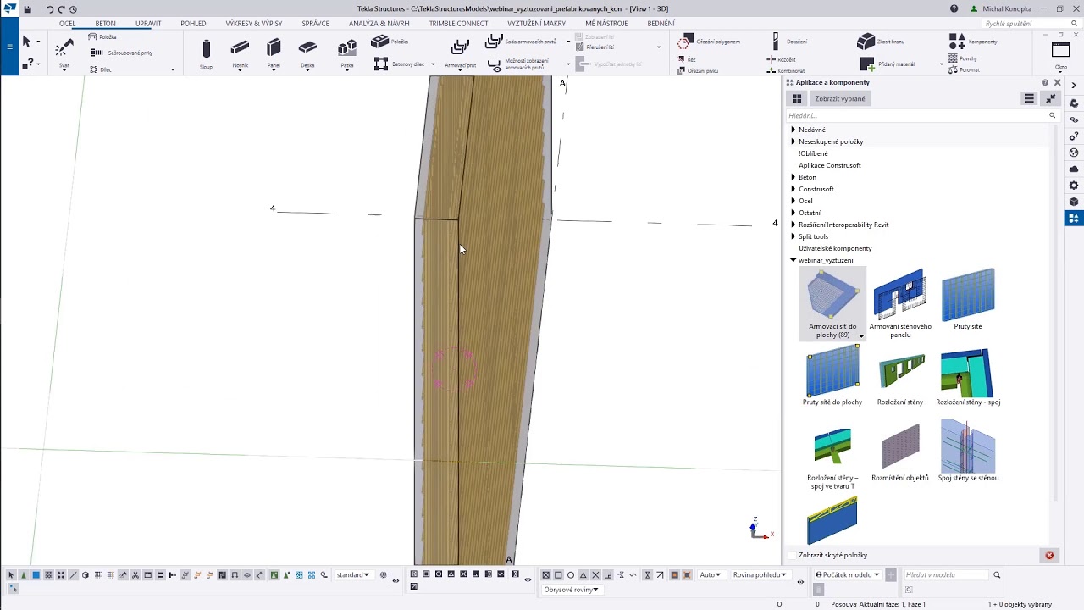The height and width of the screenshot is (610, 1084).
Task: Click the red button beside Zobrazit skryté položky
Action: click(1049, 555)
